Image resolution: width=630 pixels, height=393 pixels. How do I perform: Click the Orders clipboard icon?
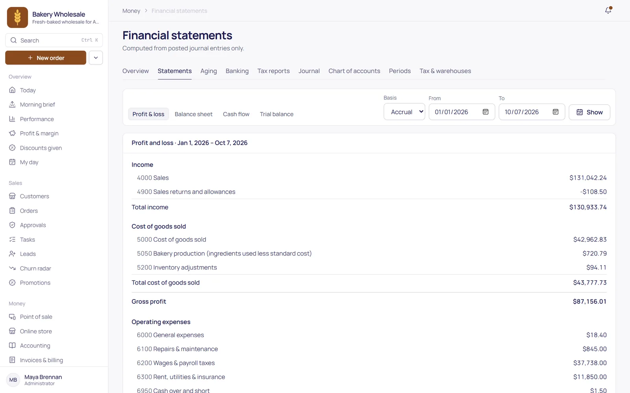coord(12,211)
